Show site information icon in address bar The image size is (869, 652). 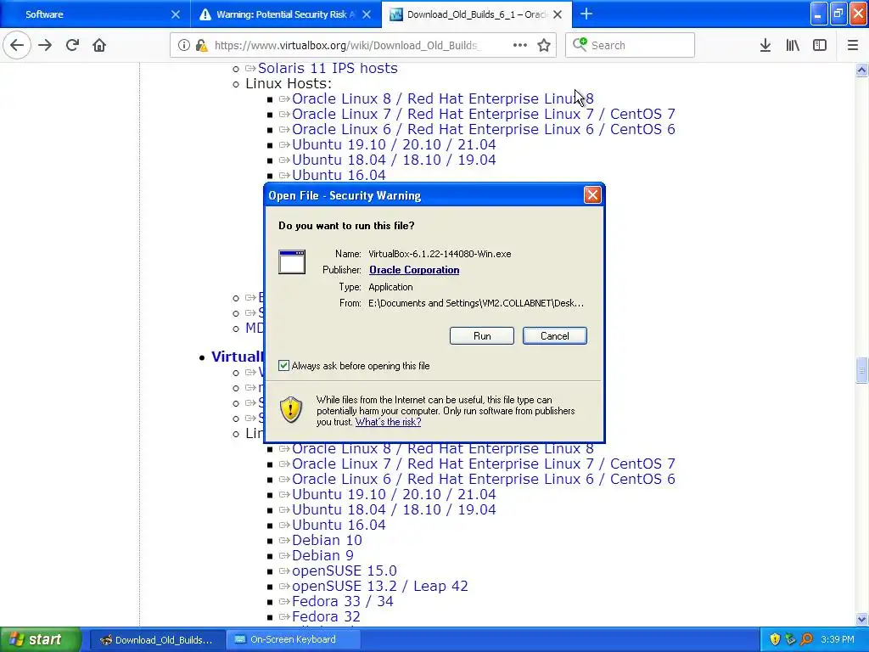click(183, 45)
